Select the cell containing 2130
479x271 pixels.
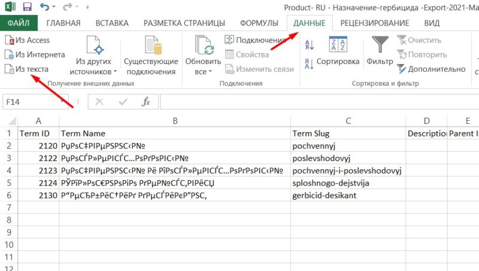click(x=38, y=195)
